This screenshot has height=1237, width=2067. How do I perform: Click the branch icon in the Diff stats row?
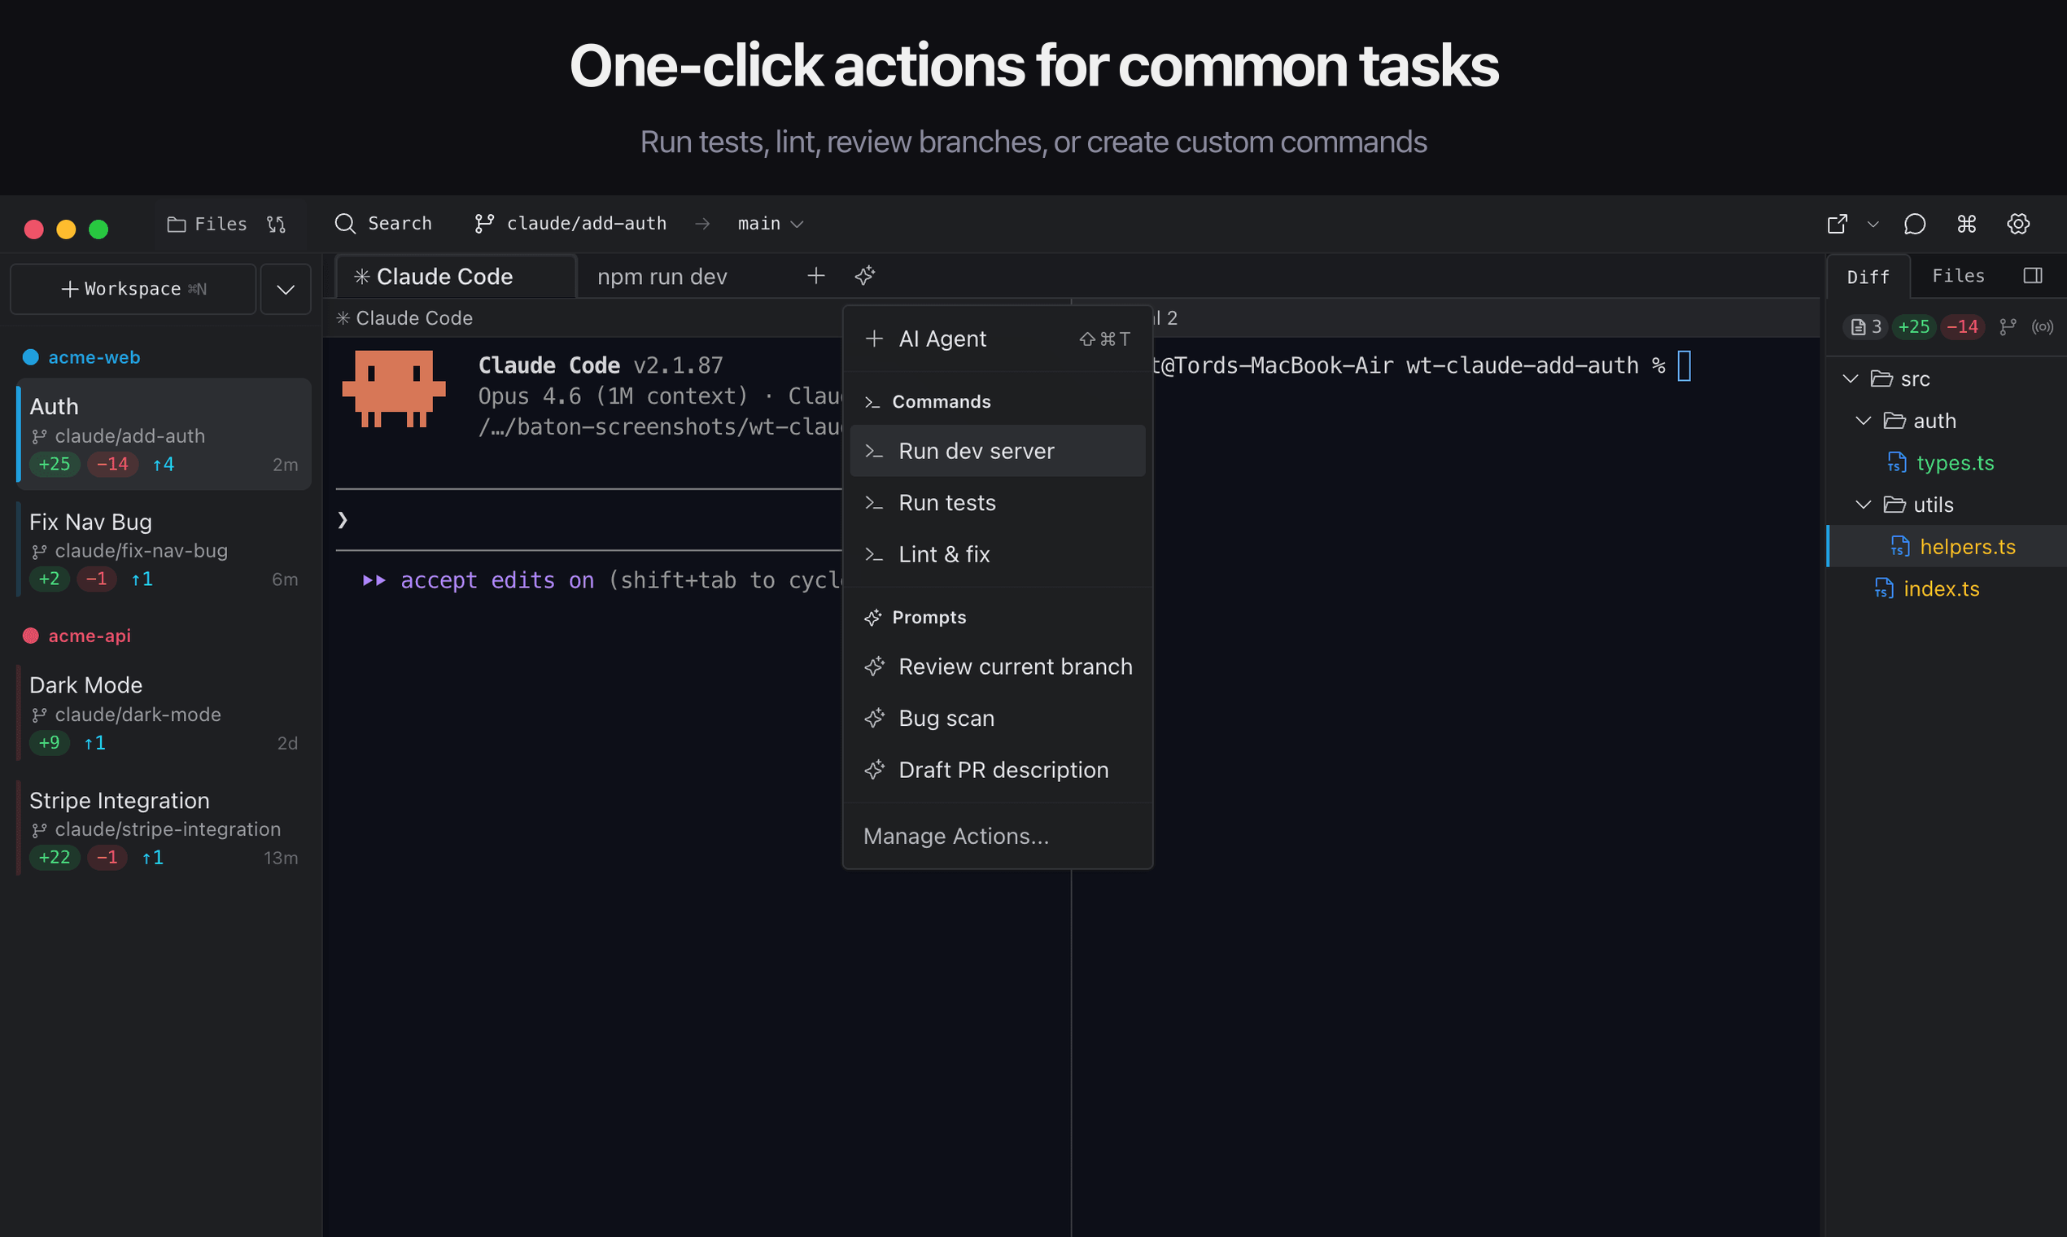click(x=2008, y=327)
